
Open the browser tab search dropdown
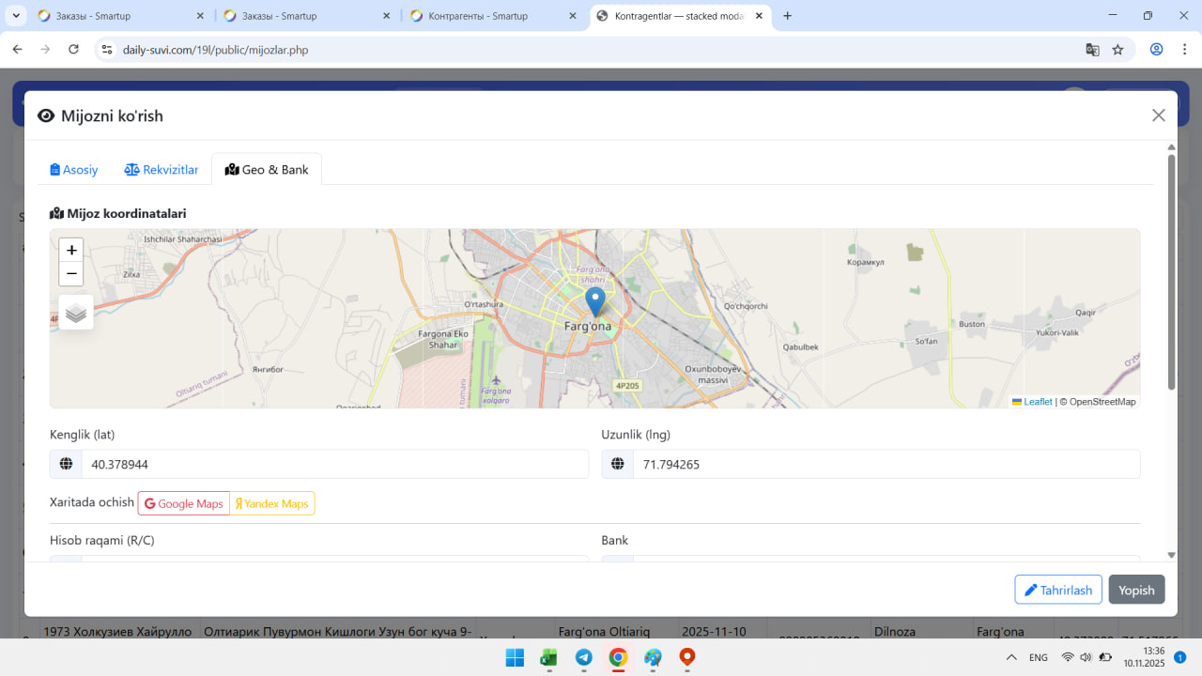point(16,16)
